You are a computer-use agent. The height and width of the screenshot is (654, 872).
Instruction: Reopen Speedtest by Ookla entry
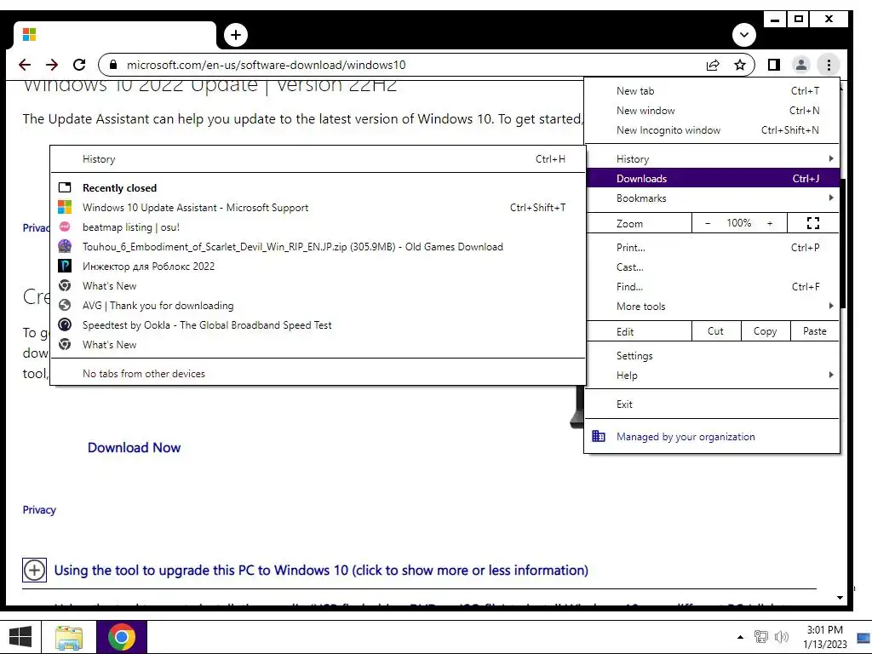tap(318, 324)
